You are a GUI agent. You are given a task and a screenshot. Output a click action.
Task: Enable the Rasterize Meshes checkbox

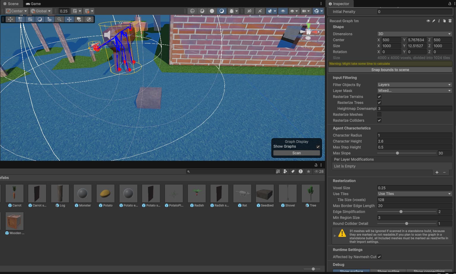(379, 114)
